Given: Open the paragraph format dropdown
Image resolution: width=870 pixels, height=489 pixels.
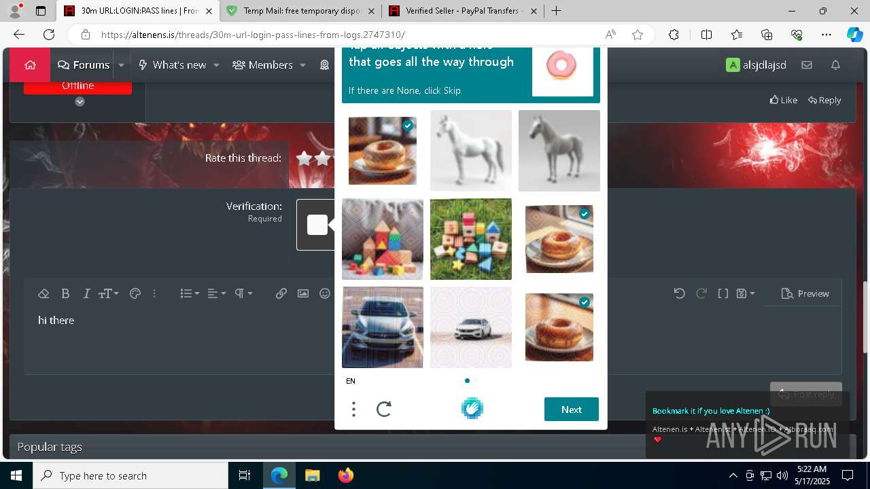Looking at the screenshot, I should click(243, 293).
